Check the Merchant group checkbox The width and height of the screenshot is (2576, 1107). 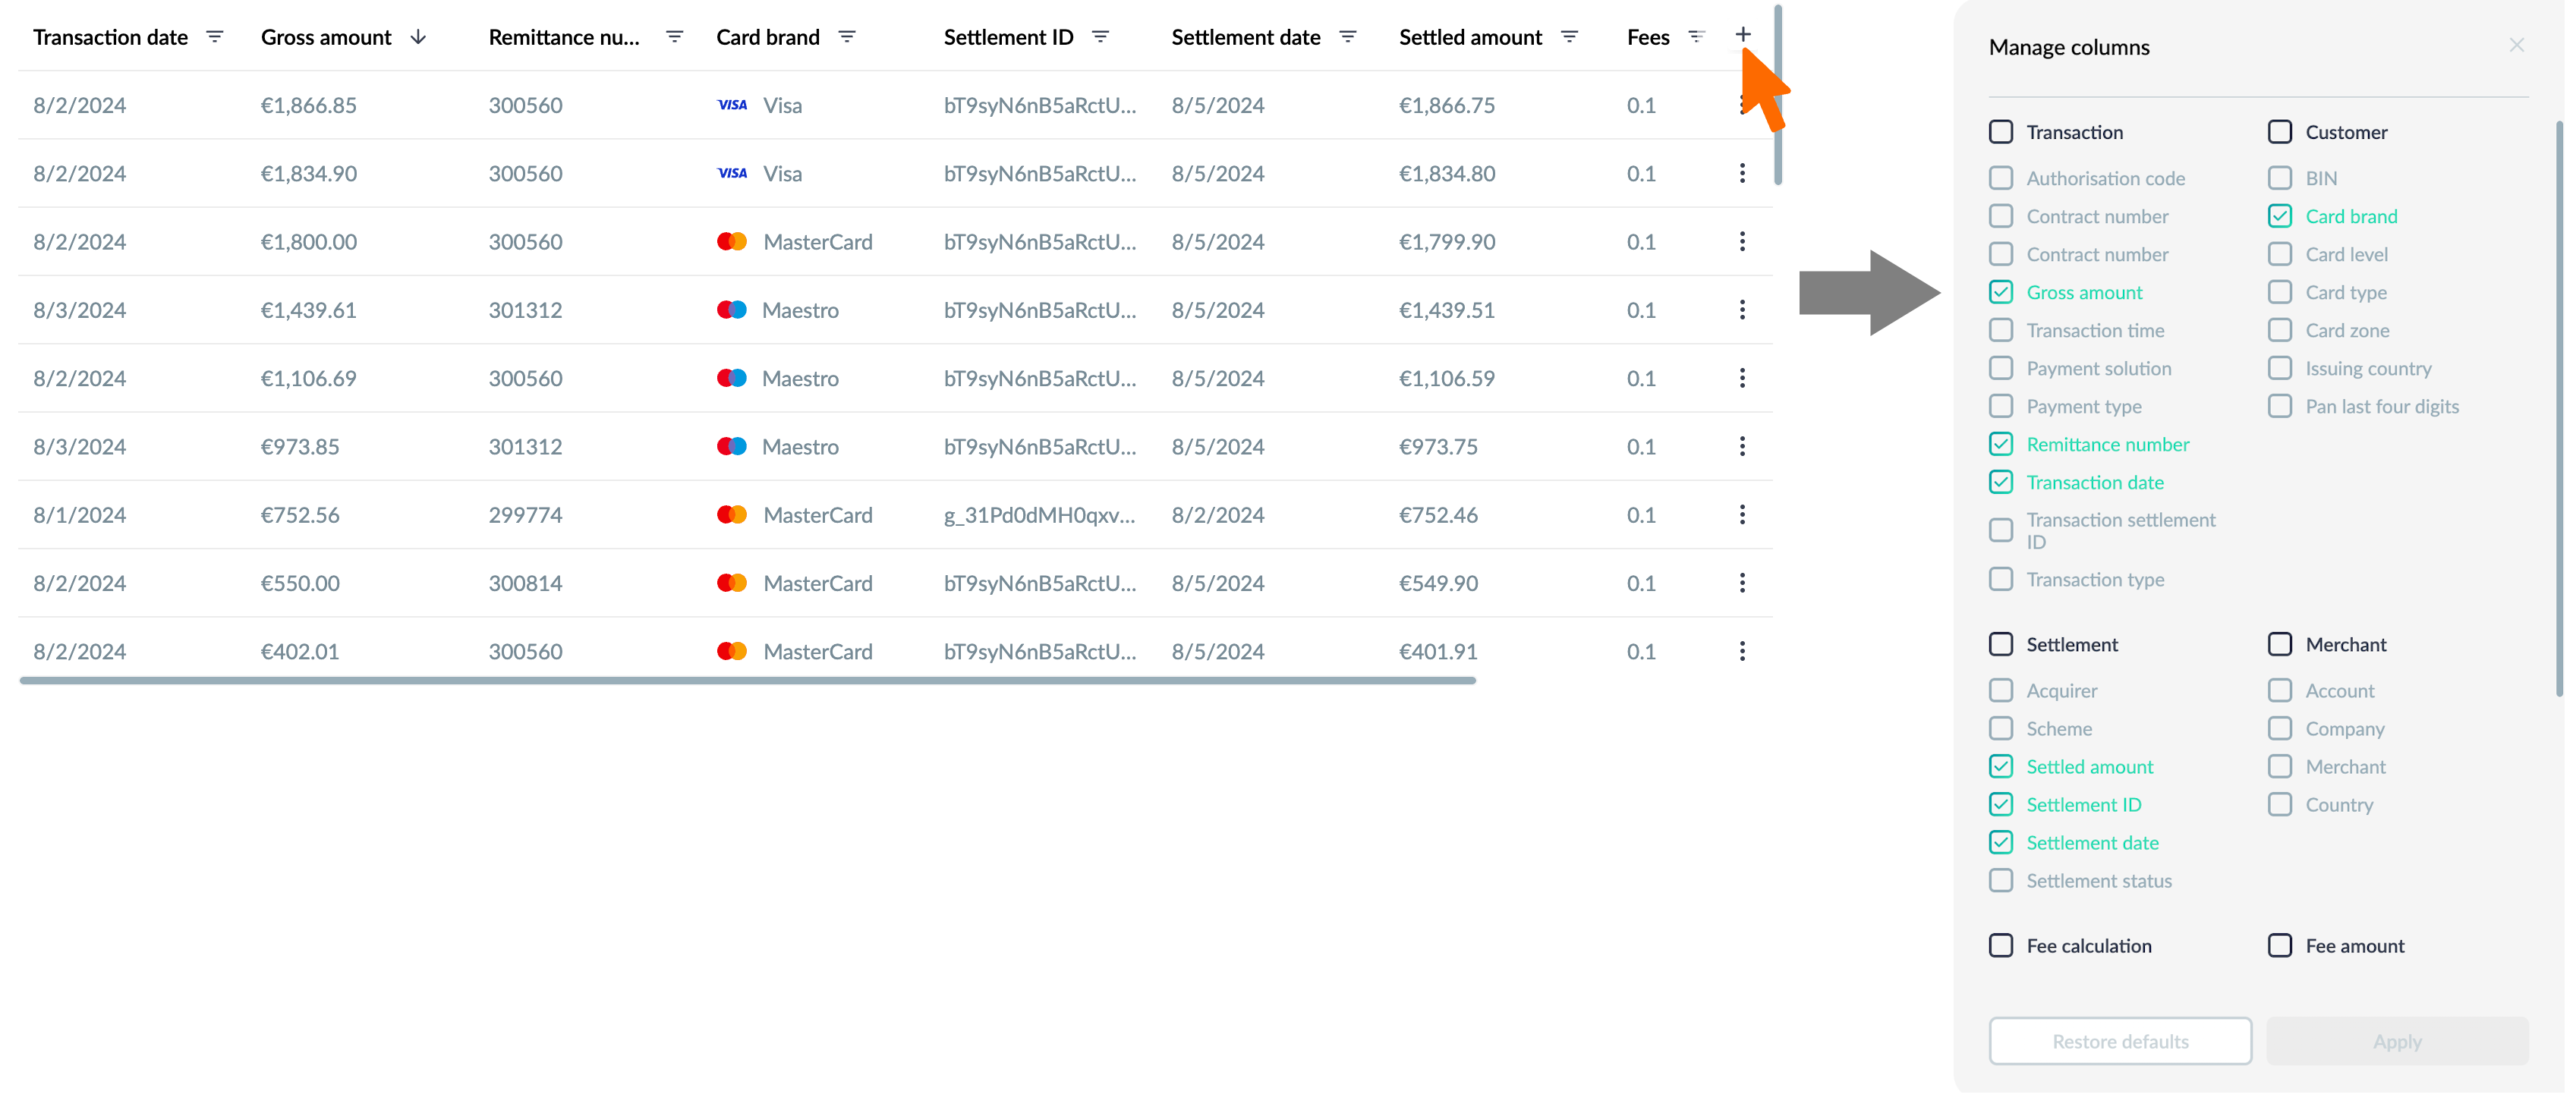[2280, 644]
